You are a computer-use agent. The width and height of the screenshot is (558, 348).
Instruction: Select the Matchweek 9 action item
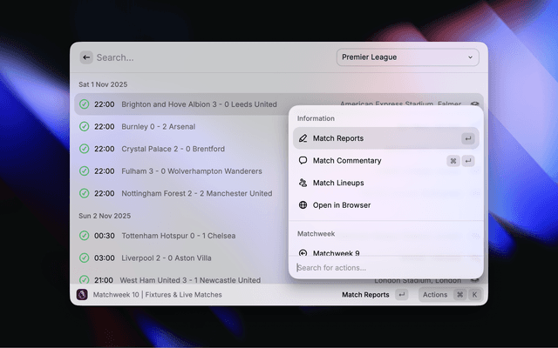337,253
